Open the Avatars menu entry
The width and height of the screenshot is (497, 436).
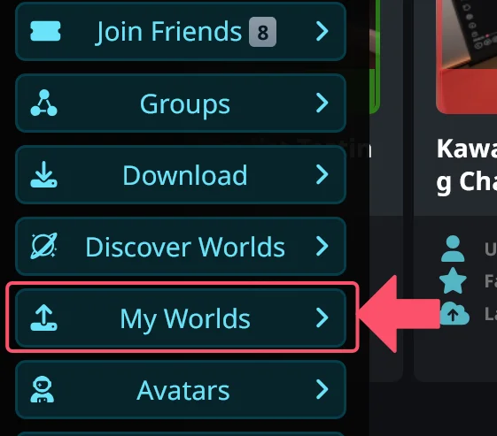(181, 389)
